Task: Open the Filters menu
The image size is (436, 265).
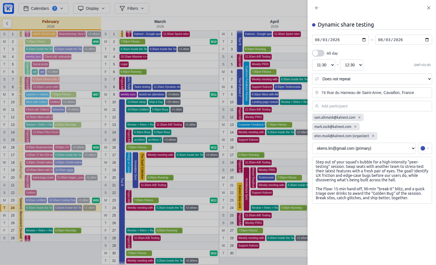Action: pyautogui.click(x=132, y=8)
